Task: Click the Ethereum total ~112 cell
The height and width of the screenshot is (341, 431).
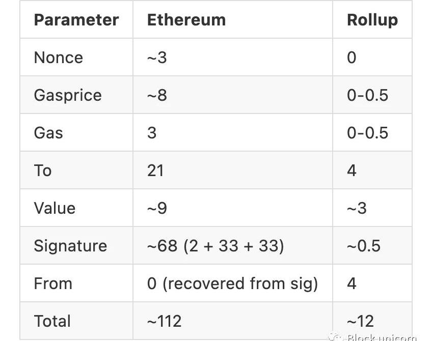Action: pos(233,321)
